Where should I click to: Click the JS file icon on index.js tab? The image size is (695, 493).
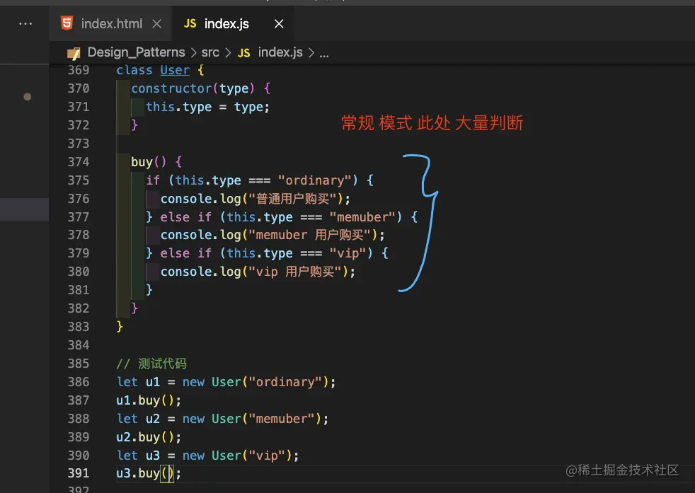190,23
